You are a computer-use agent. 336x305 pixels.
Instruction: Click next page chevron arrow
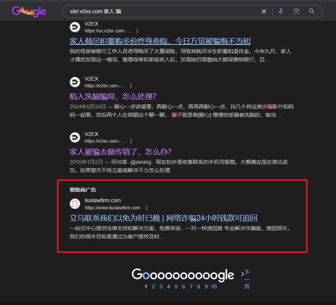pos(243,274)
